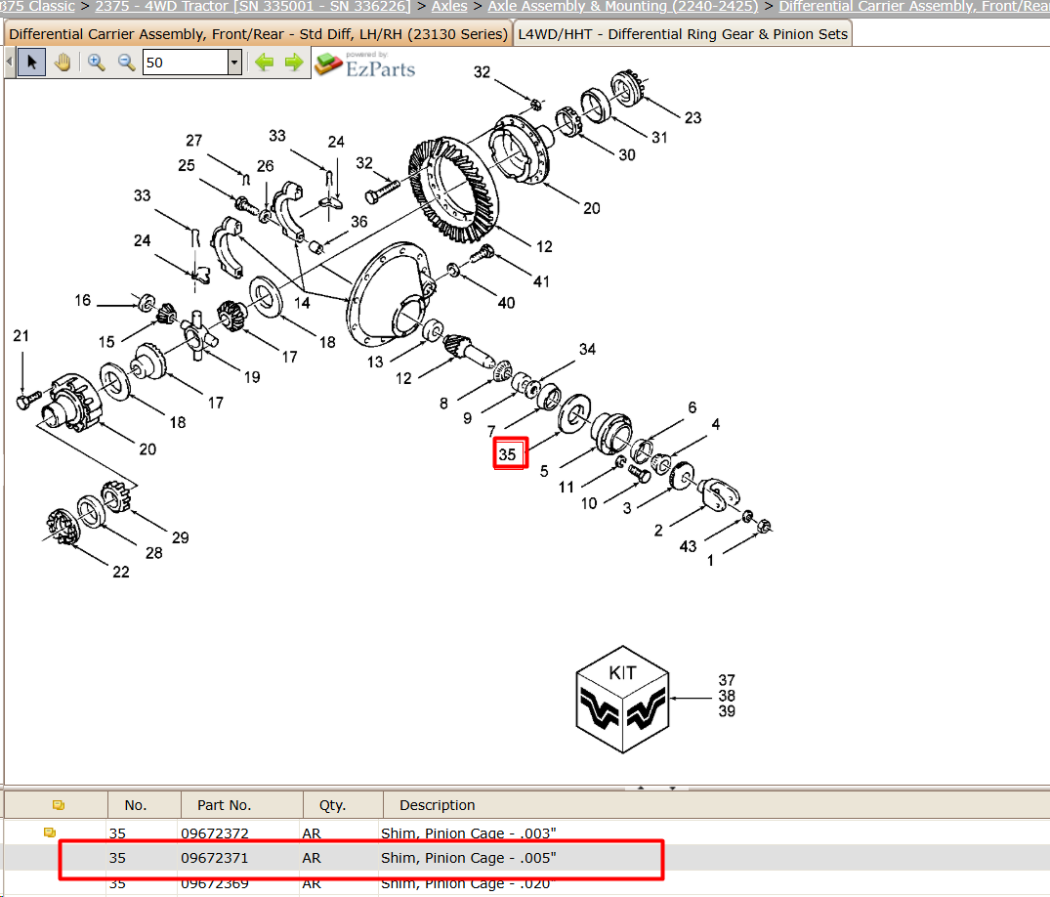Switch to Differential Carrier Assembly tab
This screenshot has height=897, width=1050.
pyautogui.click(x=258, y=34)
